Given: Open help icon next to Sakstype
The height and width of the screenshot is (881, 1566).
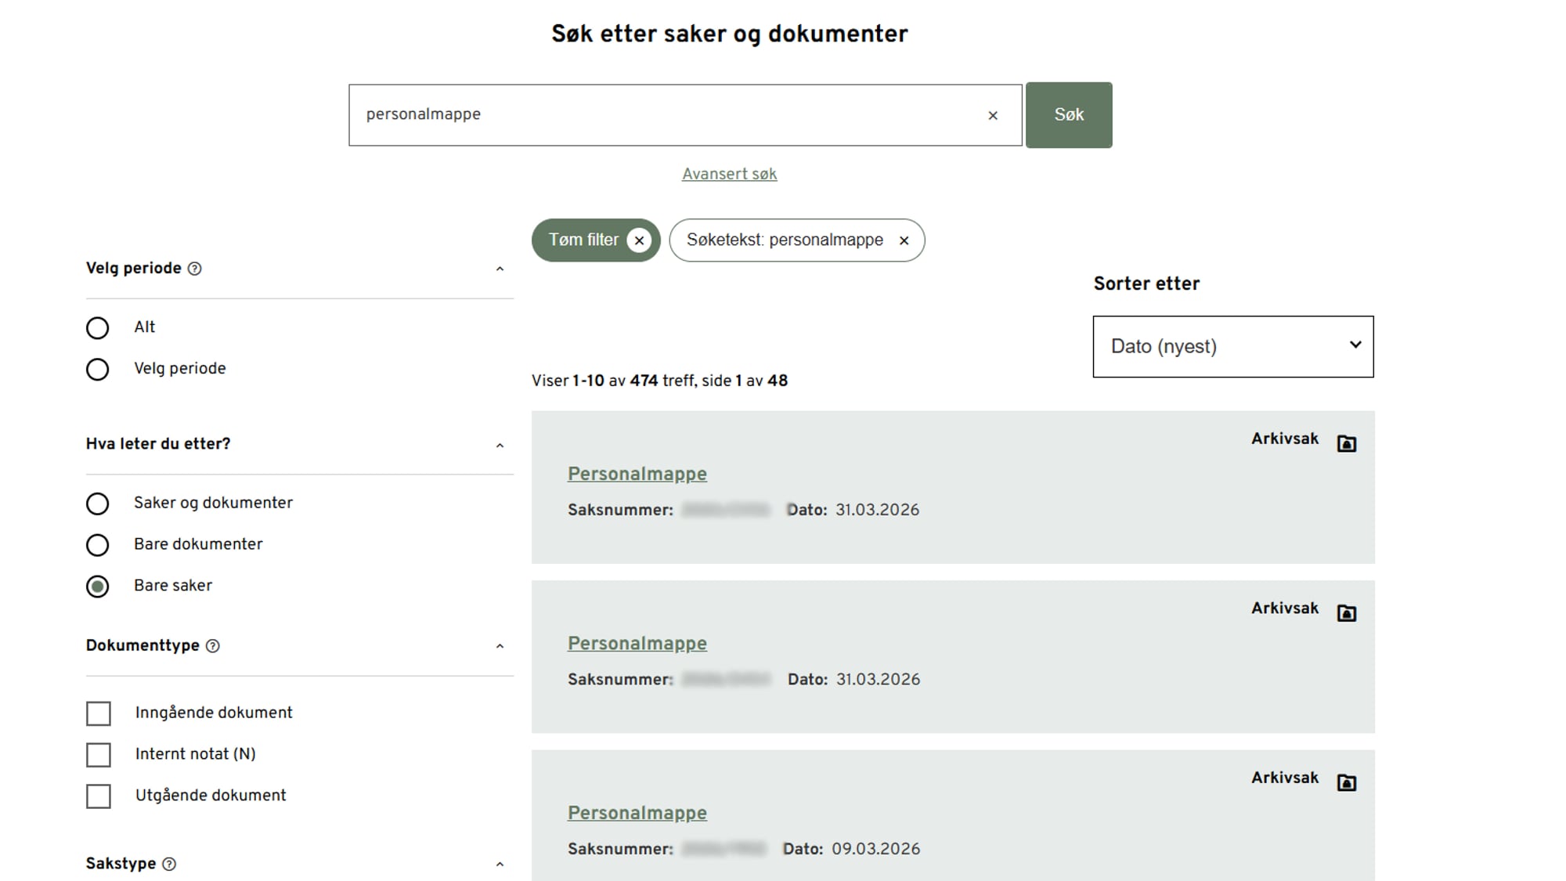Looking at the screenshot, I should [x=169, y=864].
